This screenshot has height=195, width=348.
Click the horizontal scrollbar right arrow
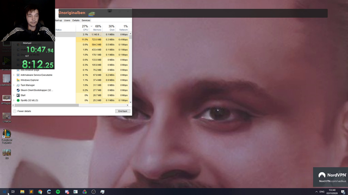[x=128, y=105]
